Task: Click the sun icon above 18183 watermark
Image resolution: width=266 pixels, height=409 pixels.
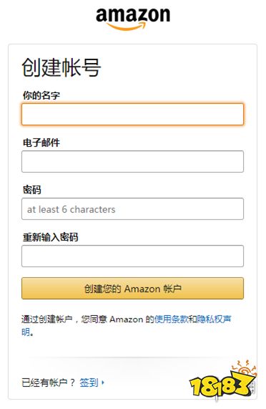Action: coord(244,369)
